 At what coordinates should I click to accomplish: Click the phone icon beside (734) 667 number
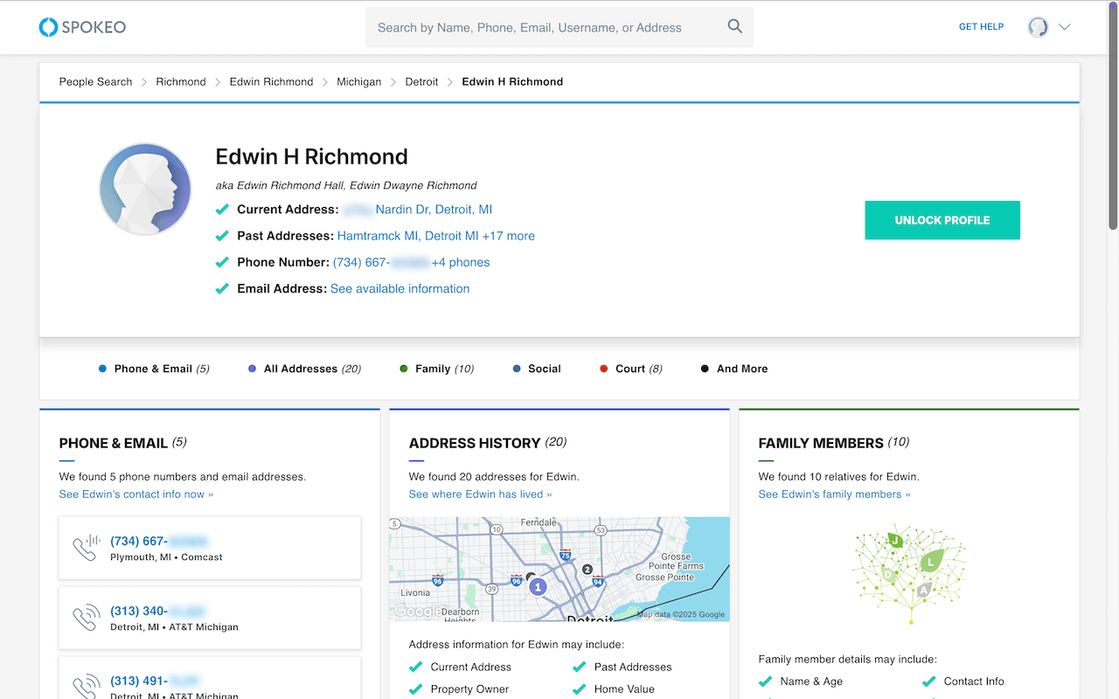pyautogui.click(x=86, y=548)
